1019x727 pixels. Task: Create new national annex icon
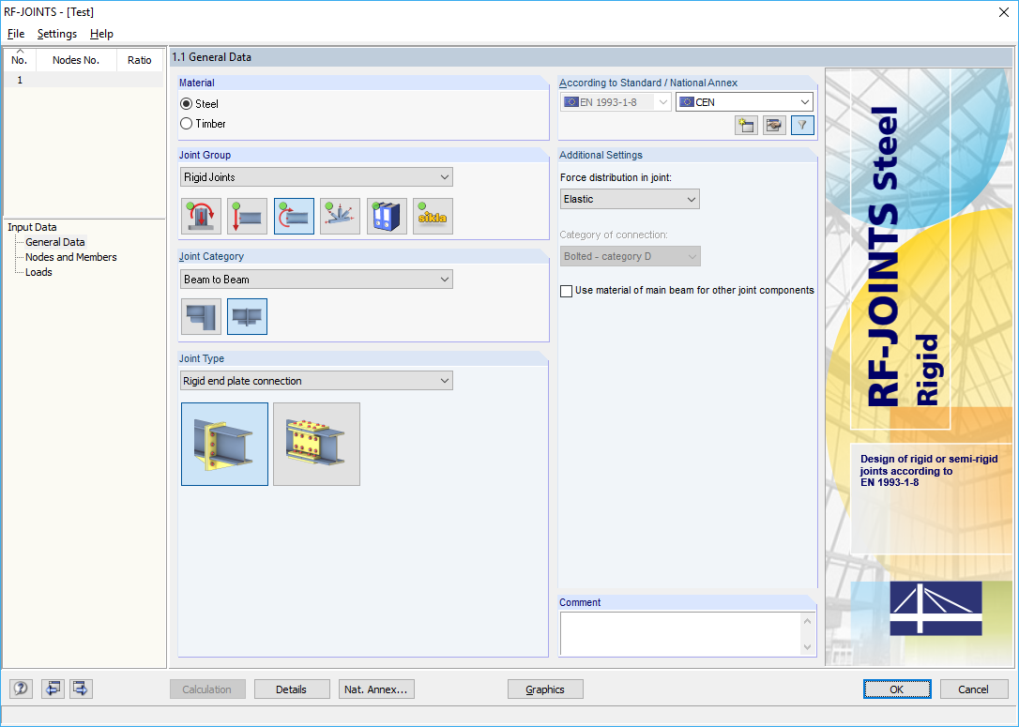[x=746, y=126]
